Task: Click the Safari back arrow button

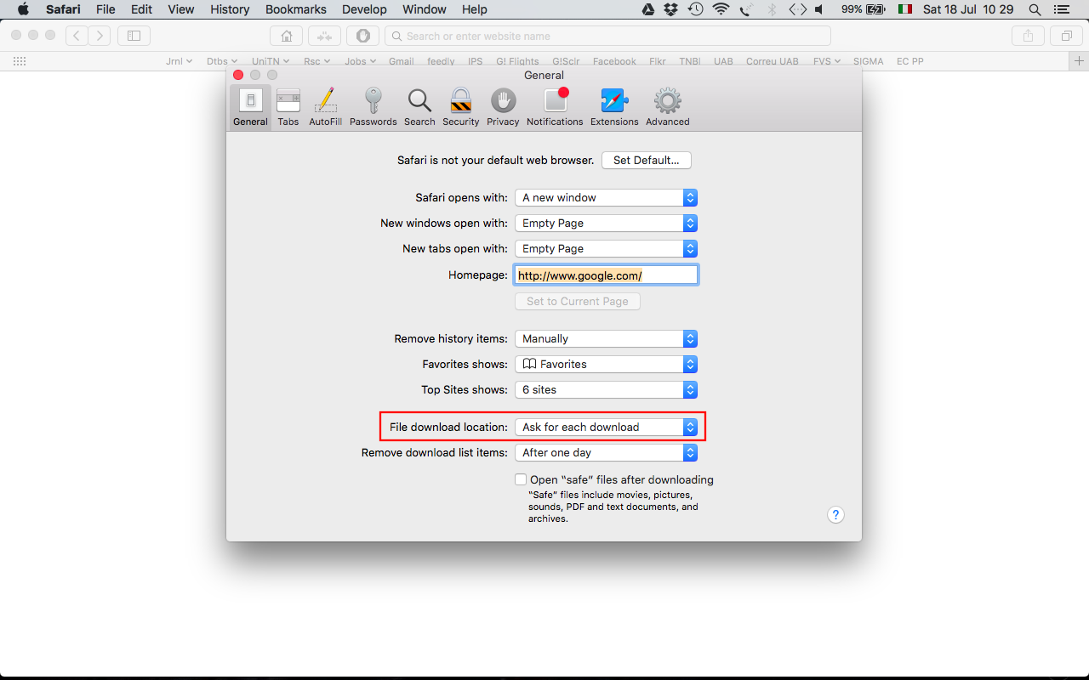Action: click(77, 36)
